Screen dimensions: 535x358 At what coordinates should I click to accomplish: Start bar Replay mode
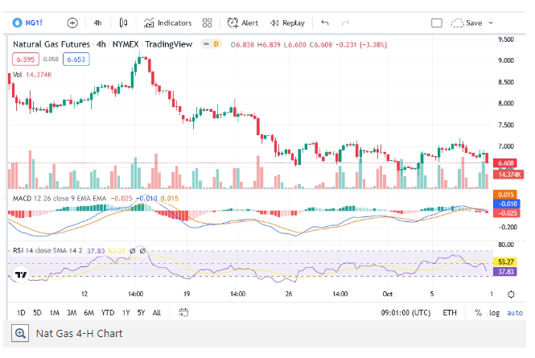(x=287, y=23)
